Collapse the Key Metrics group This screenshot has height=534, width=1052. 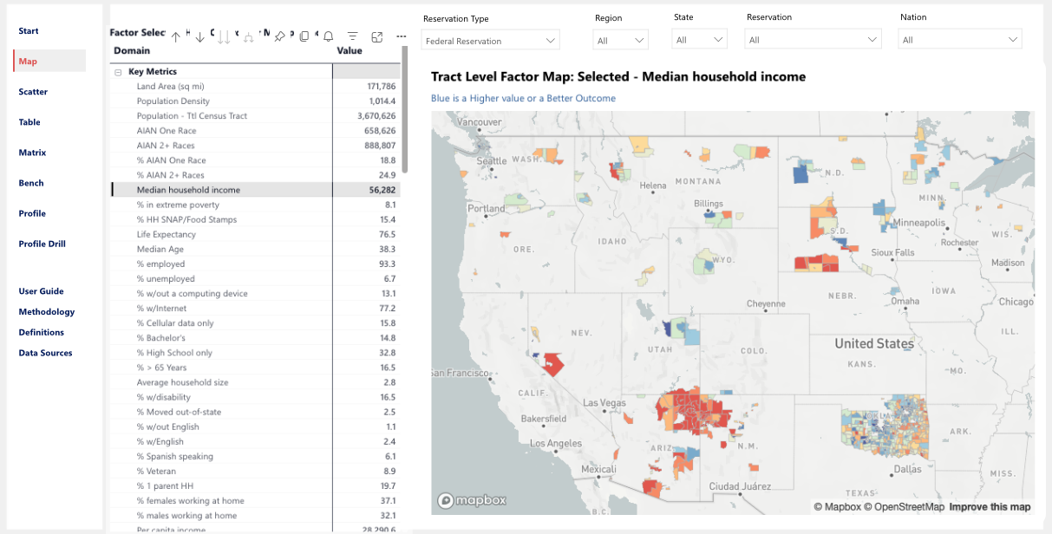[117, 72]
